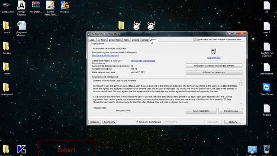Toggle keep window on top checkbox
This screenshot has height=156, width=277.
coord(194,39)
